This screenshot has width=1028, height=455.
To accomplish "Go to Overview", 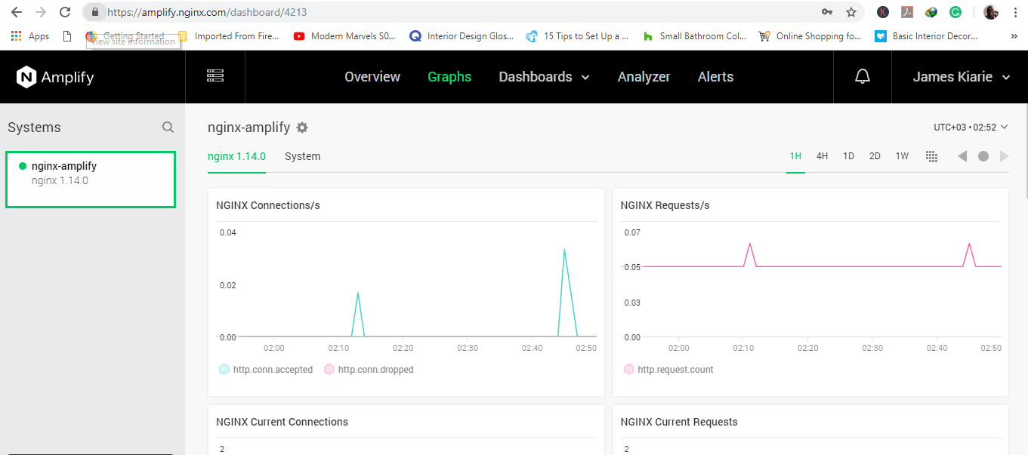I will 372,77.
